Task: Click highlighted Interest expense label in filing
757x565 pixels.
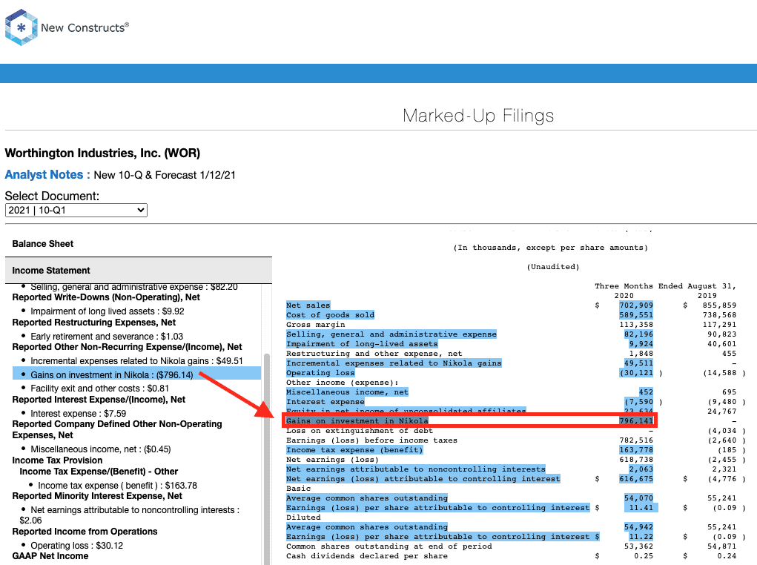Action: (325, 402)
